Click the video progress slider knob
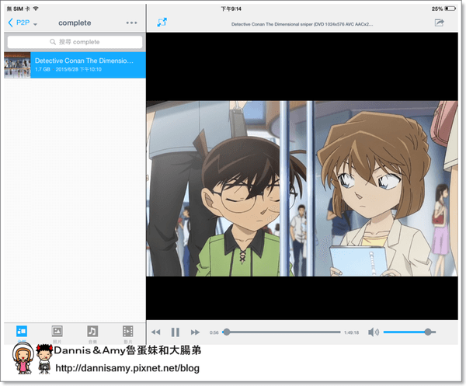 (227, 332)
